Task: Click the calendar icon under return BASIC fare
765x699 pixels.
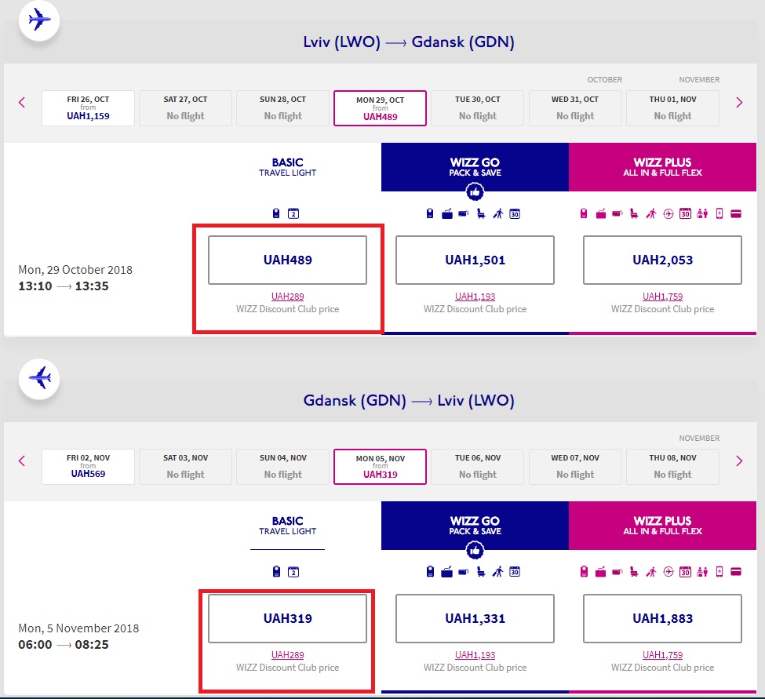Action: pyautogui.click(x=293, y=572)
